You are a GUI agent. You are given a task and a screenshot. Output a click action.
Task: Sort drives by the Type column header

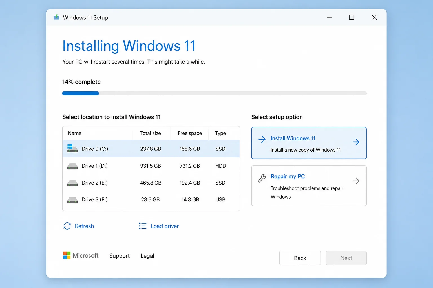(x=220, y=133)
